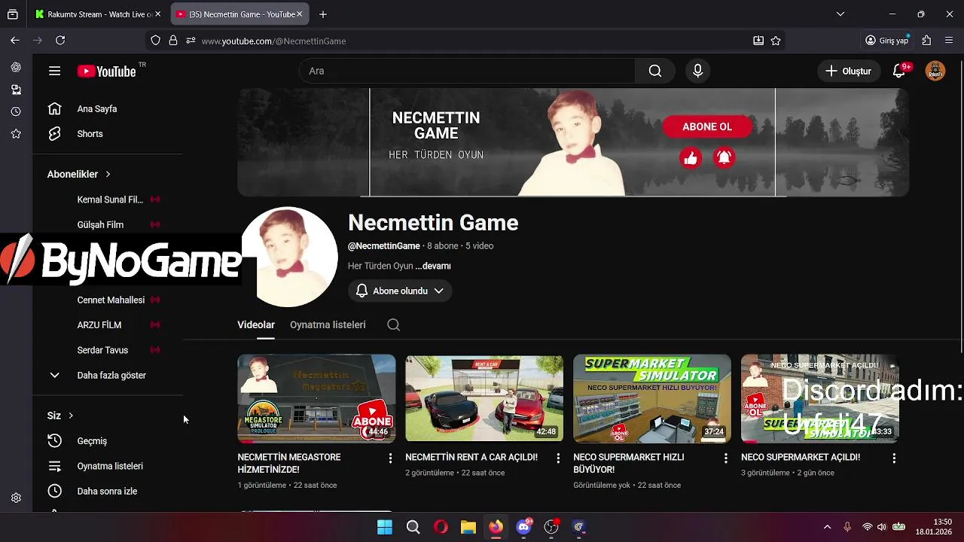The height and width of the screenshot is (542, 964).
Task: Open browser extensions puzzle icon
Action: [x=926, y=41]
